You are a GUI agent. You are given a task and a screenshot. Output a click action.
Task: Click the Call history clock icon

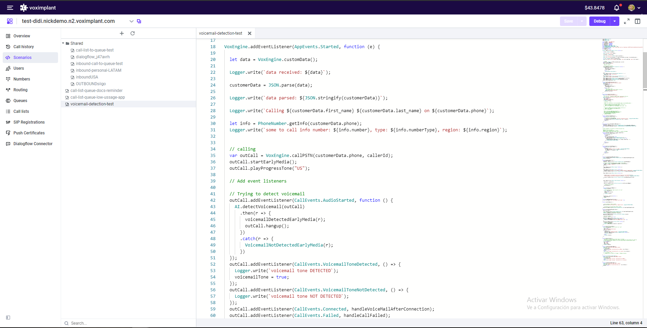8,47
